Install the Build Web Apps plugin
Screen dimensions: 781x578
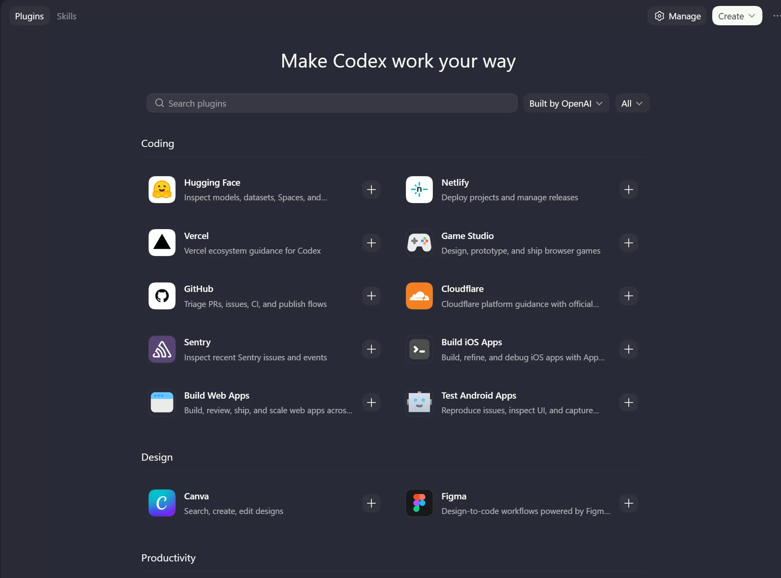pos(371,403)
